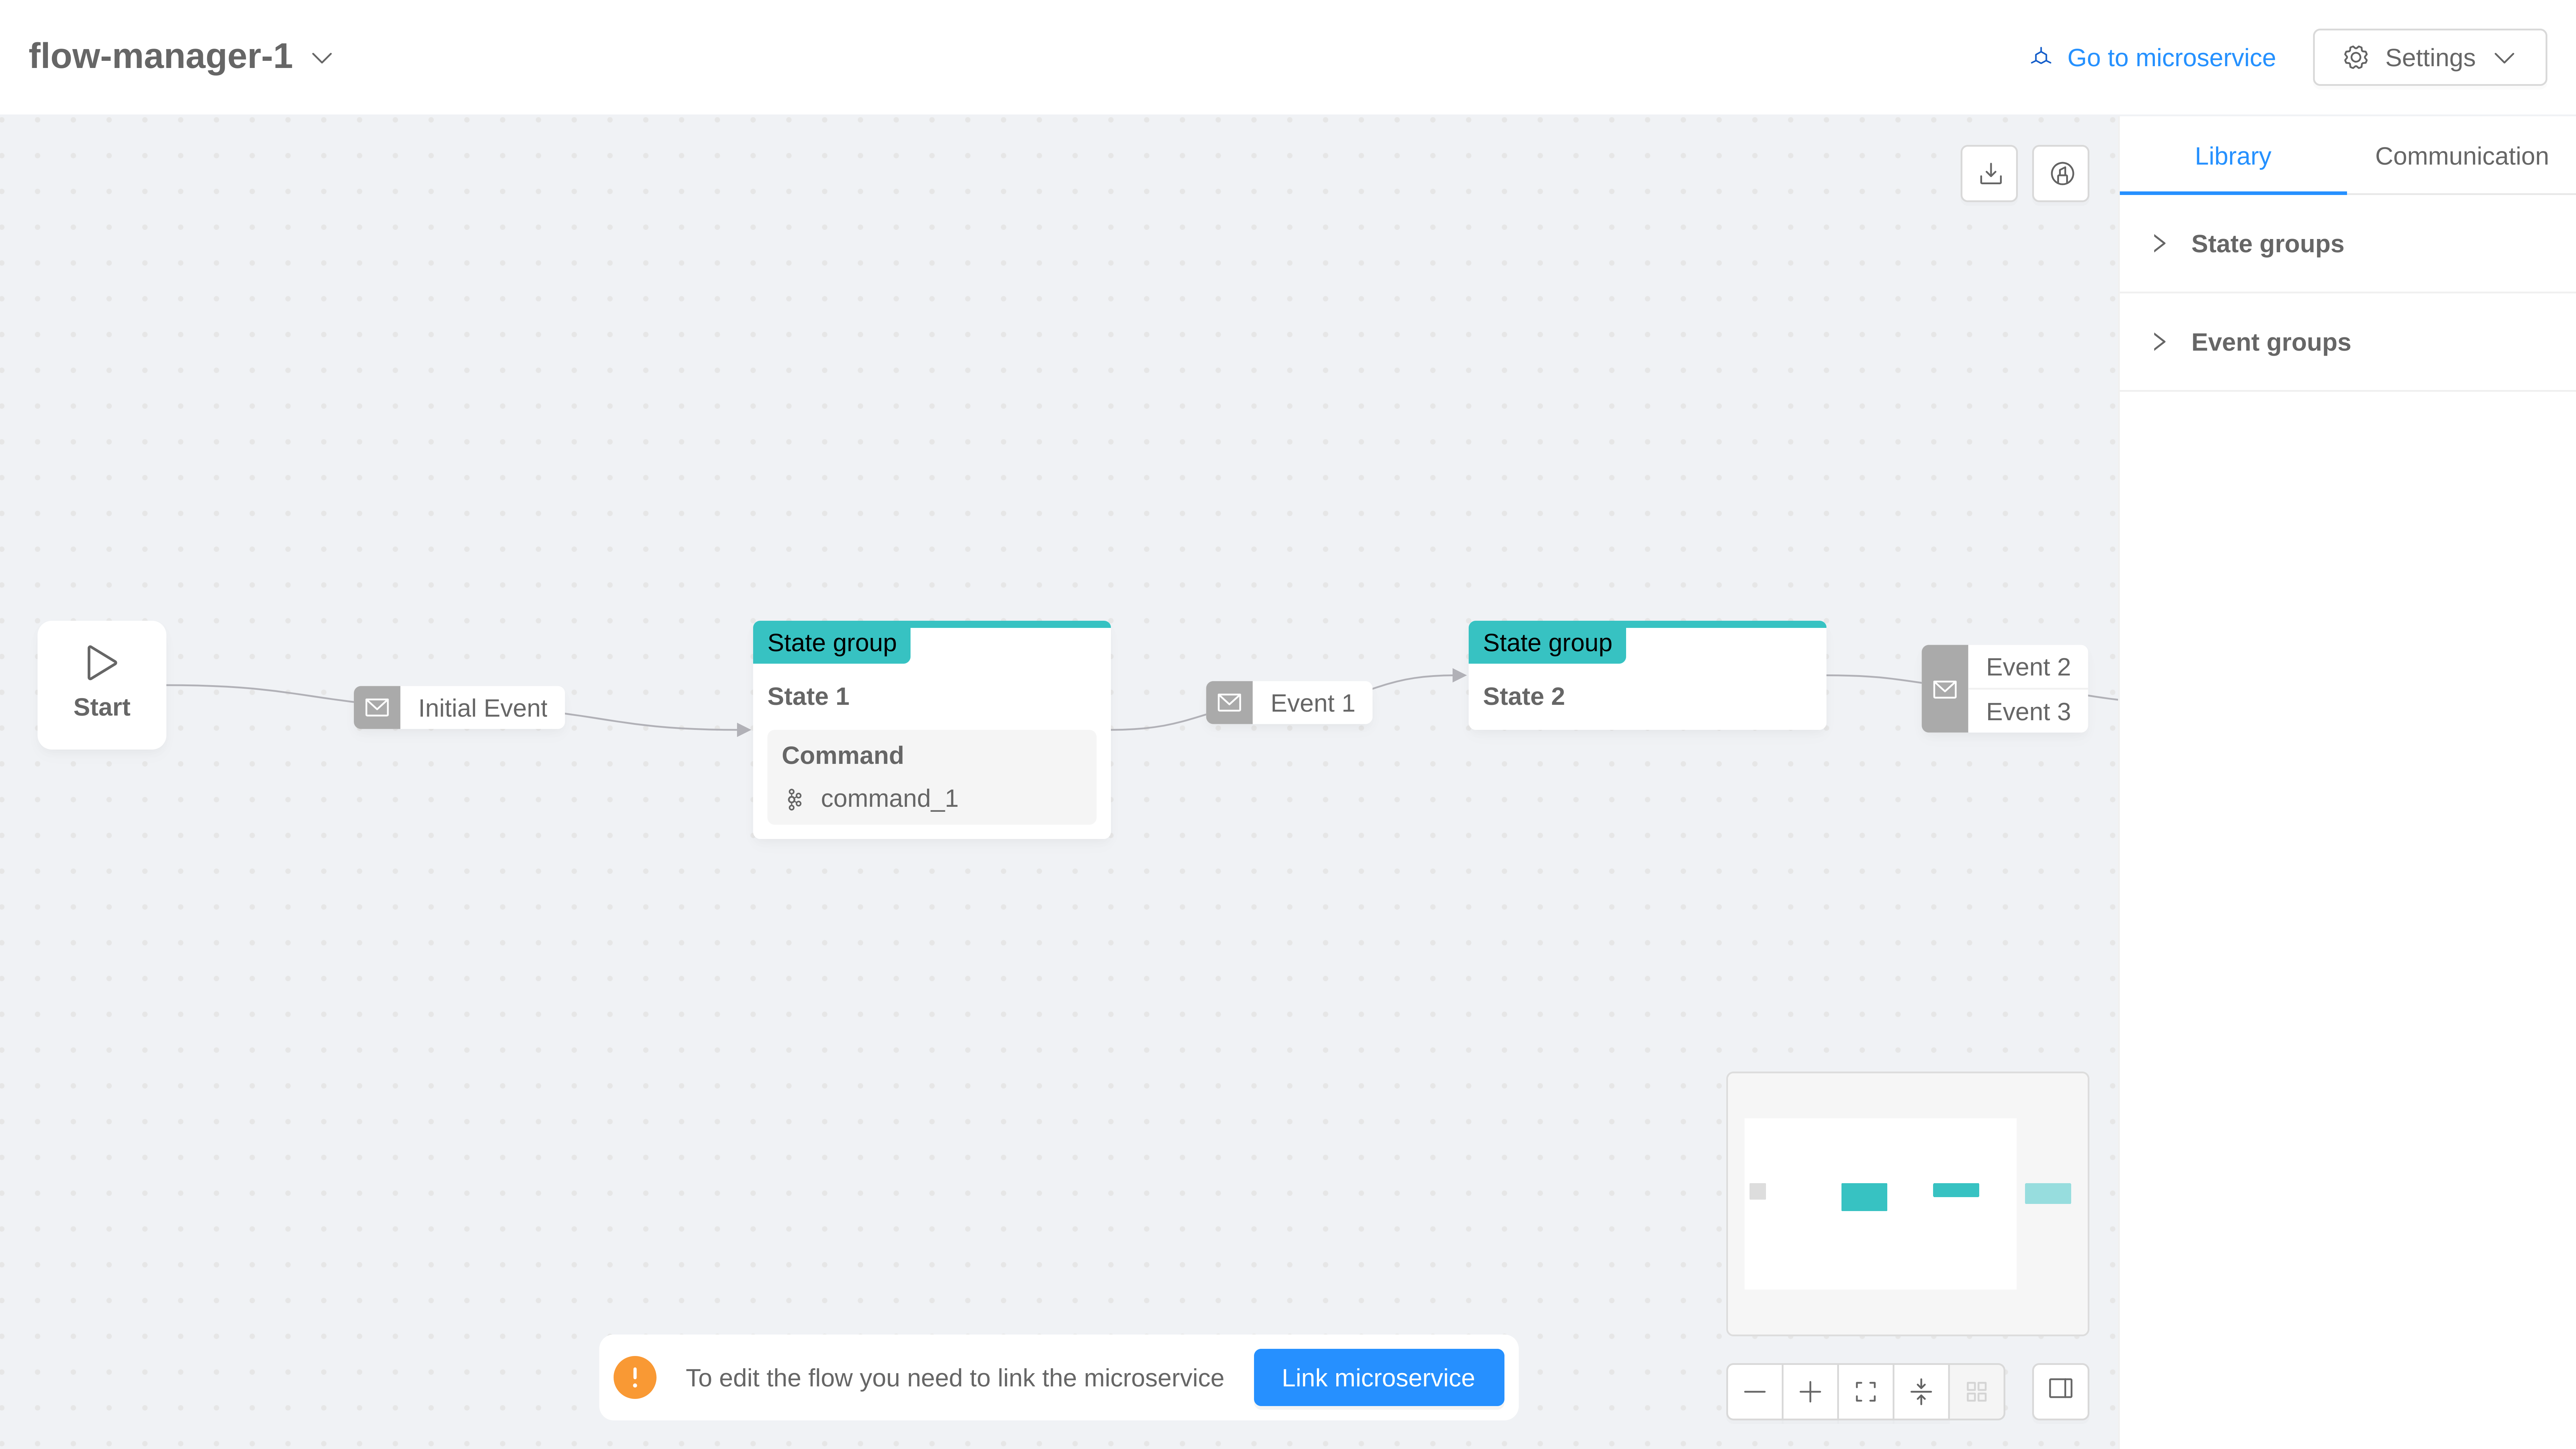Click the Link microservice button

(1378, 1377)
